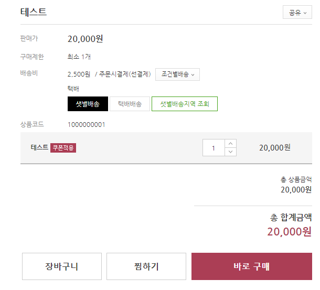
Task: Click the 총 상품금액 label
Action: pyautogui.click(x=296, y=180)
